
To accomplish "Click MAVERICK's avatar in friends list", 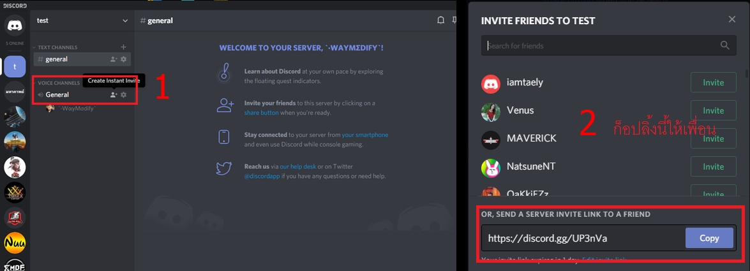I will [491, 140].
